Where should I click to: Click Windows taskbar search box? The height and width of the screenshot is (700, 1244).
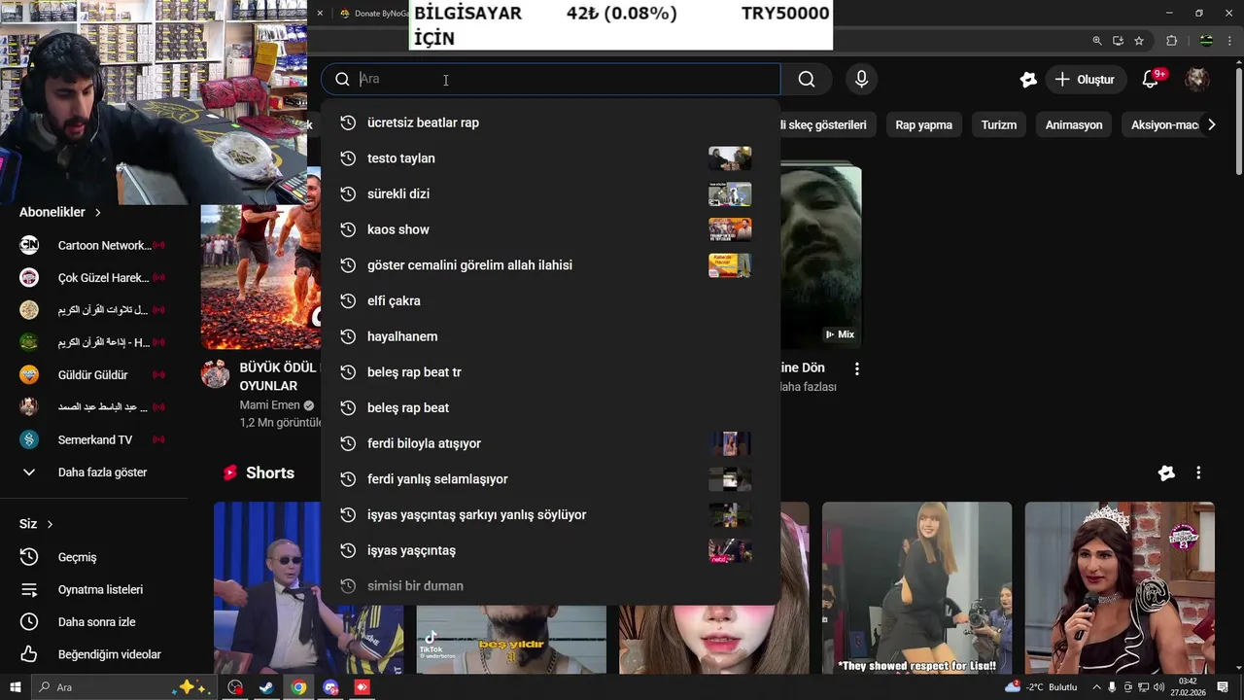126,687
